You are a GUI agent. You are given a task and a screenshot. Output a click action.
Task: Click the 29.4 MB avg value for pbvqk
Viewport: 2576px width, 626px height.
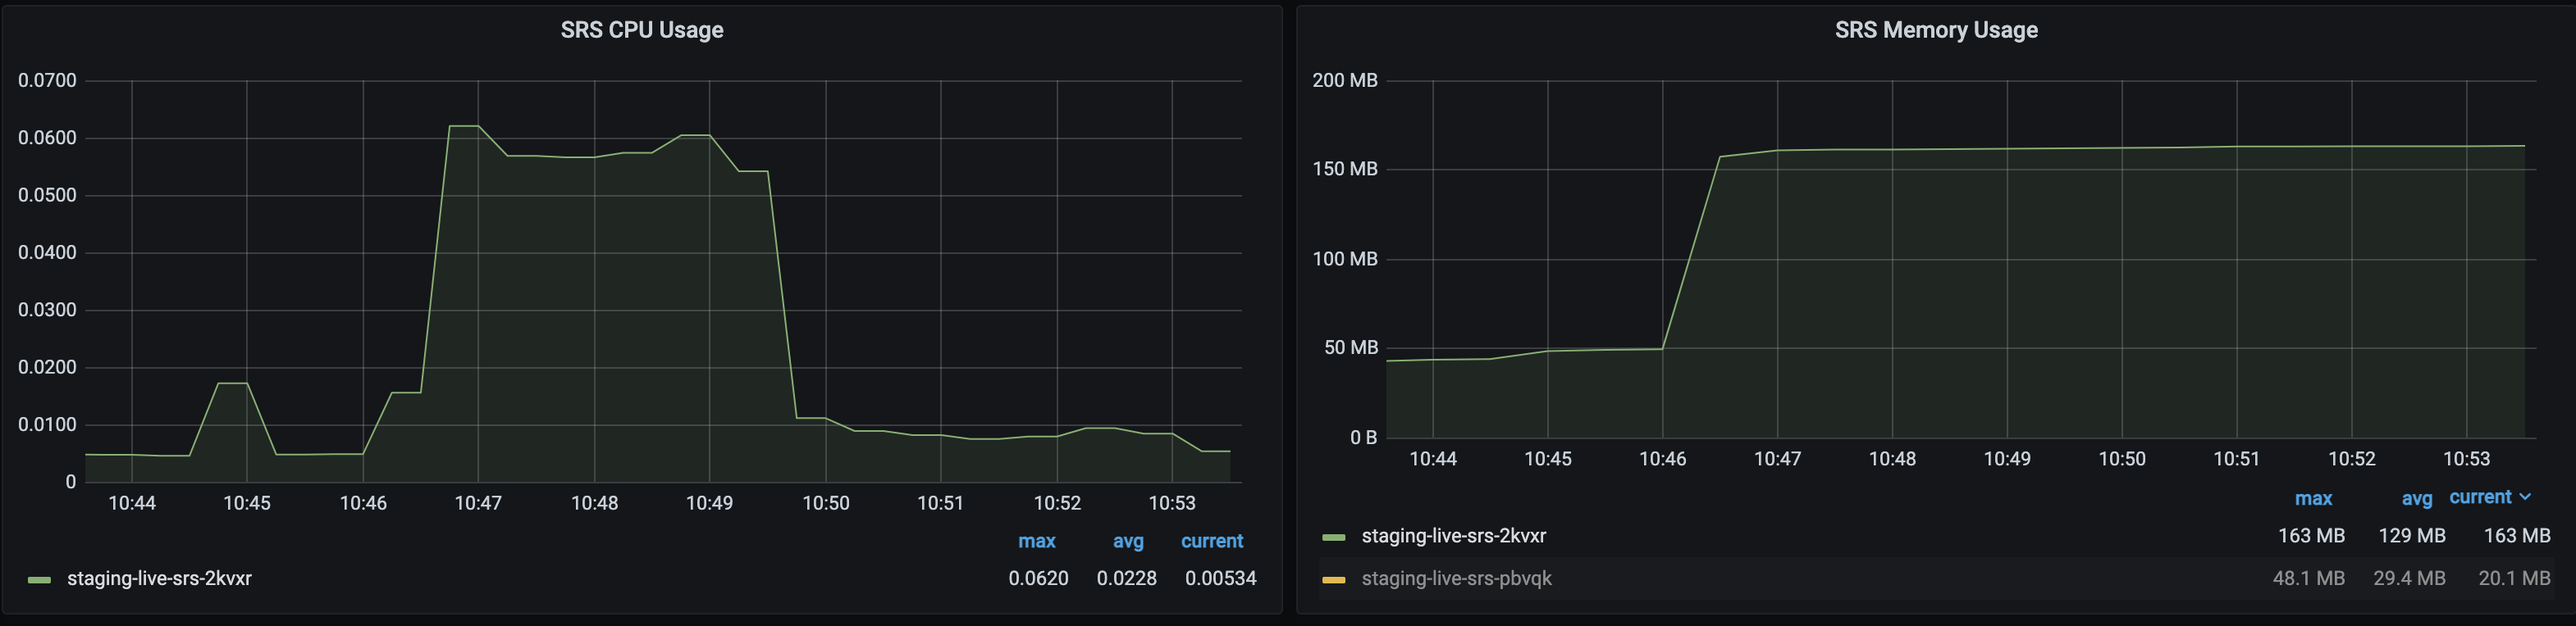[2410, 578]
